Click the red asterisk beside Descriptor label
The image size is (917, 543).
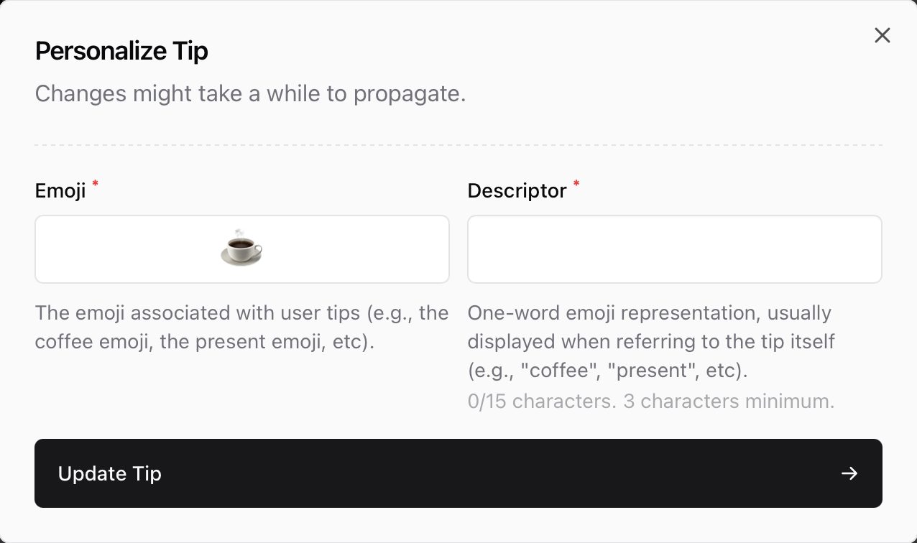point(576,185)
